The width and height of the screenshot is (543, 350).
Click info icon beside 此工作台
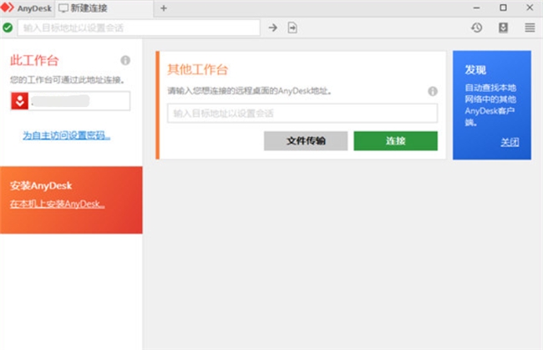pyautogui.click(x=125, y=60)
